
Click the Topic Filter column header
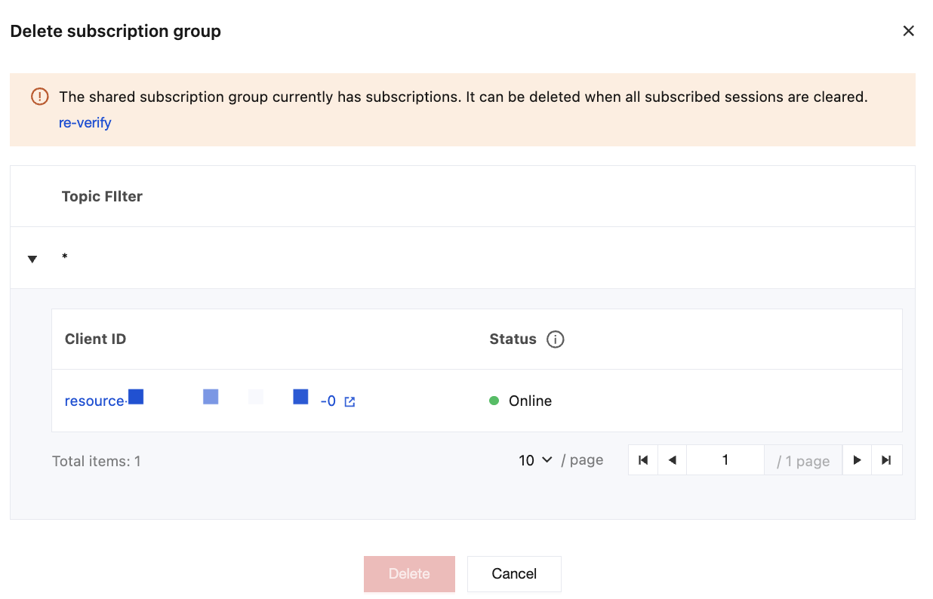[x=102, y=196]
